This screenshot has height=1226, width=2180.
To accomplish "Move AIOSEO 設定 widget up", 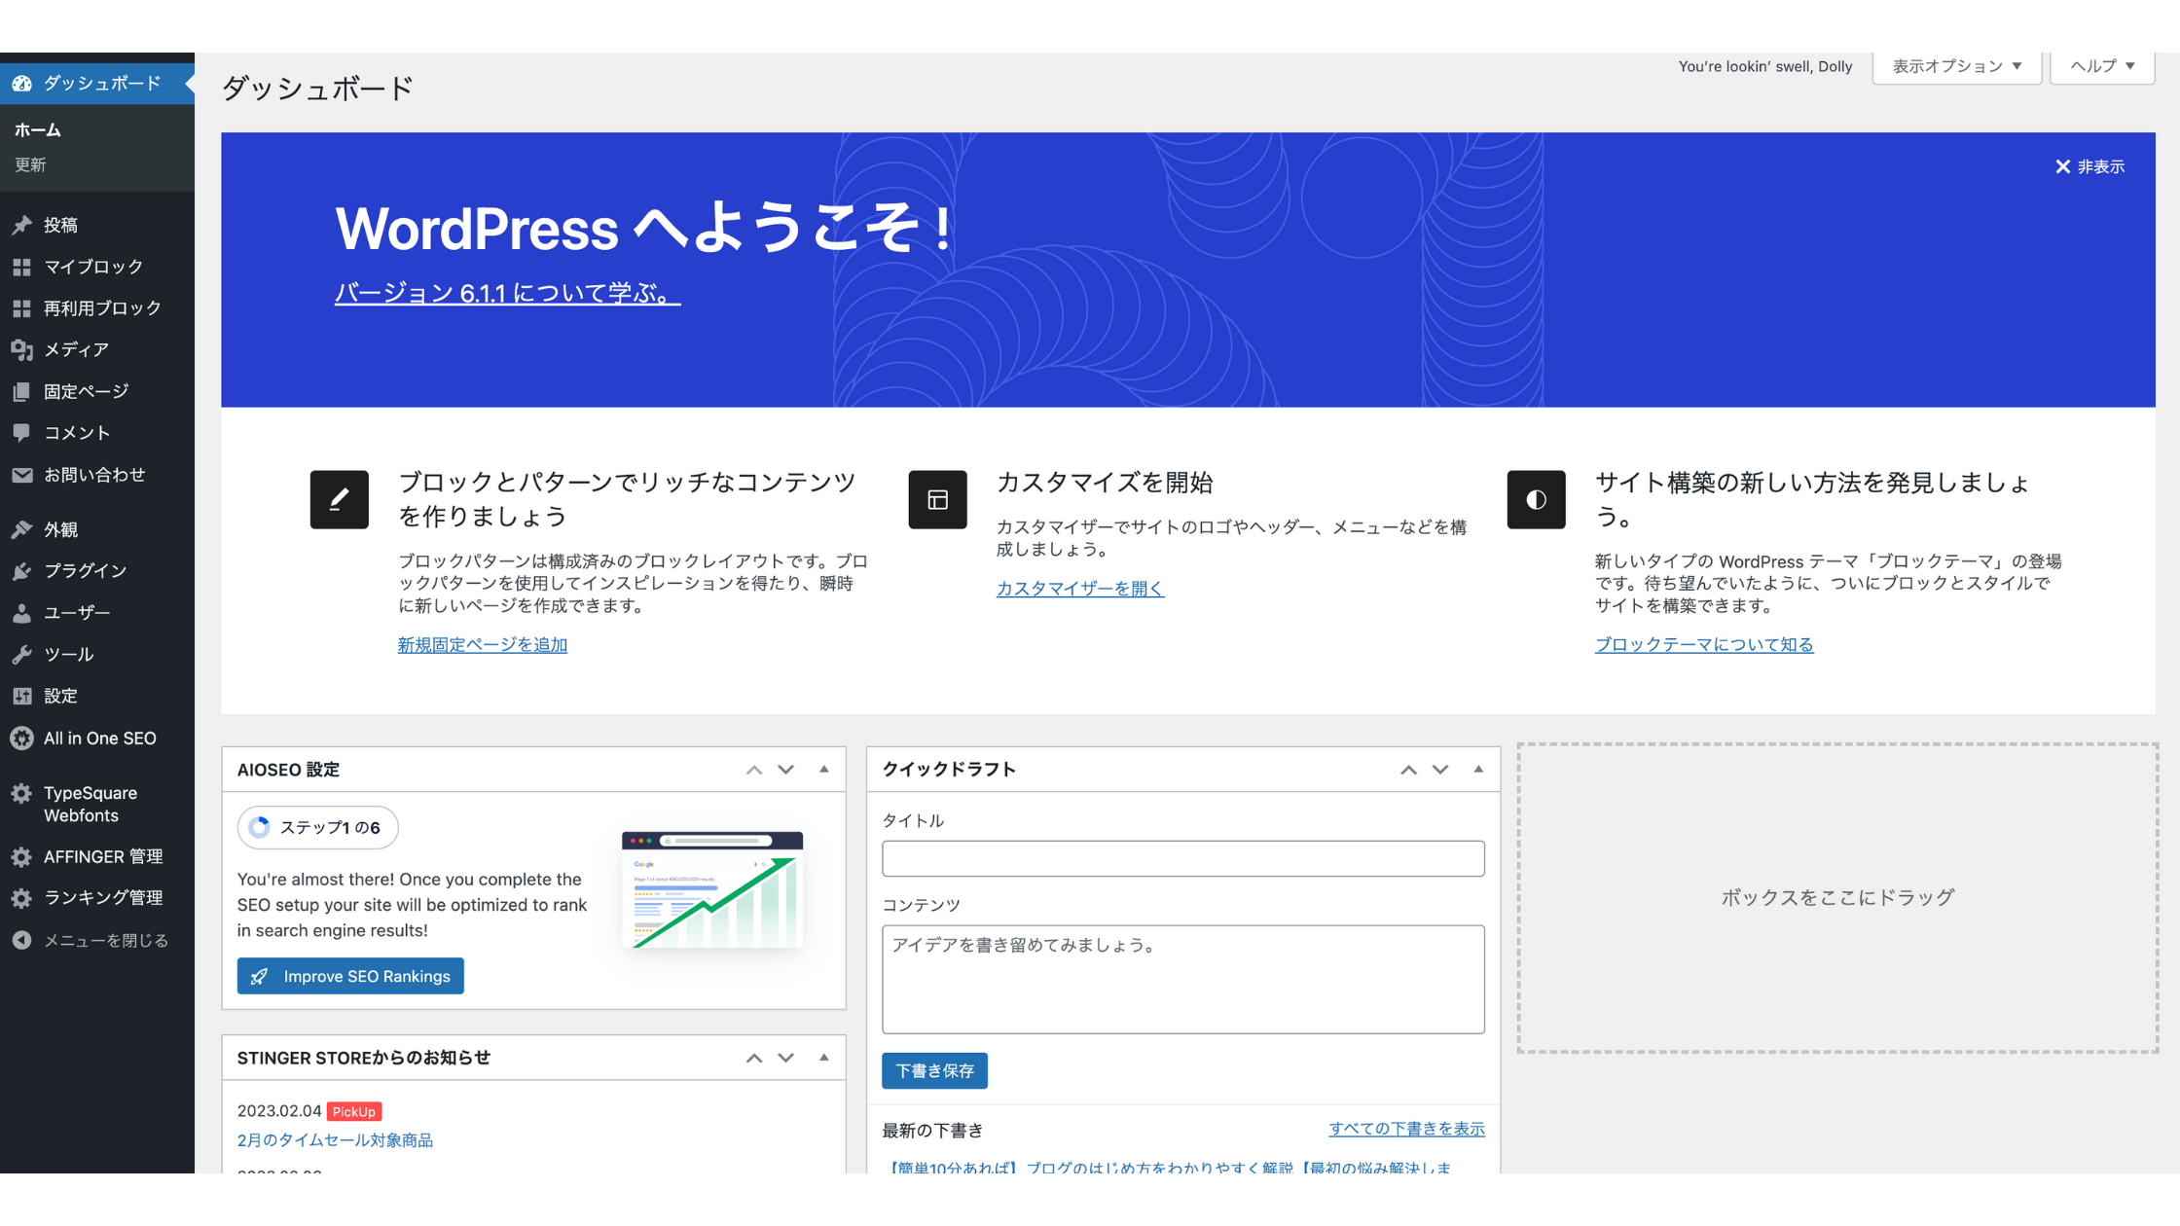I will 754,770.
